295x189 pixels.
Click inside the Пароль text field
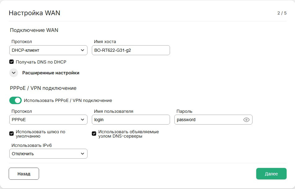208,120
